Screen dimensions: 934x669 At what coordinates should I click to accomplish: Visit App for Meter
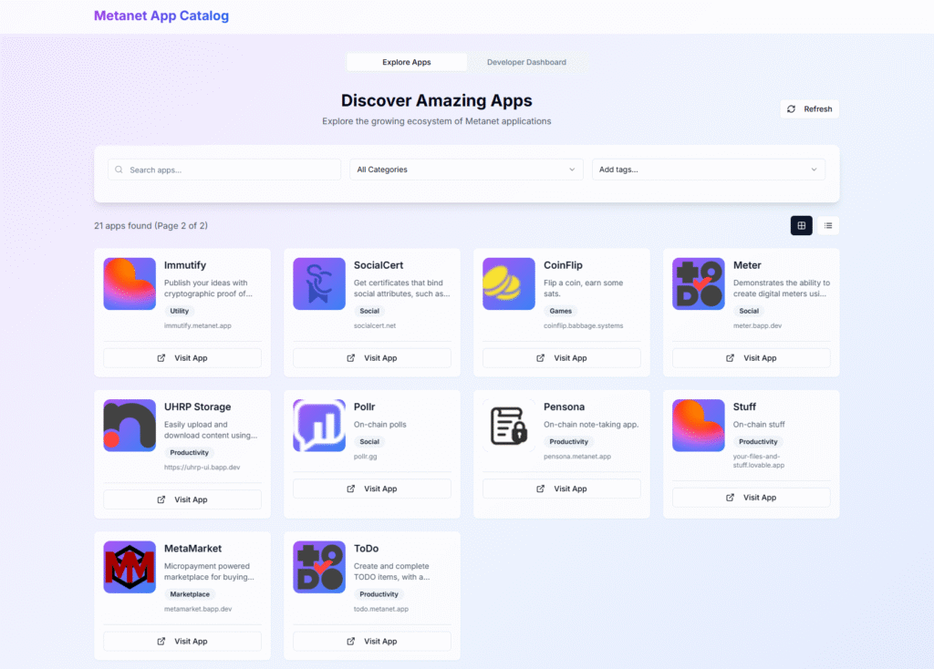pos(751,358)
